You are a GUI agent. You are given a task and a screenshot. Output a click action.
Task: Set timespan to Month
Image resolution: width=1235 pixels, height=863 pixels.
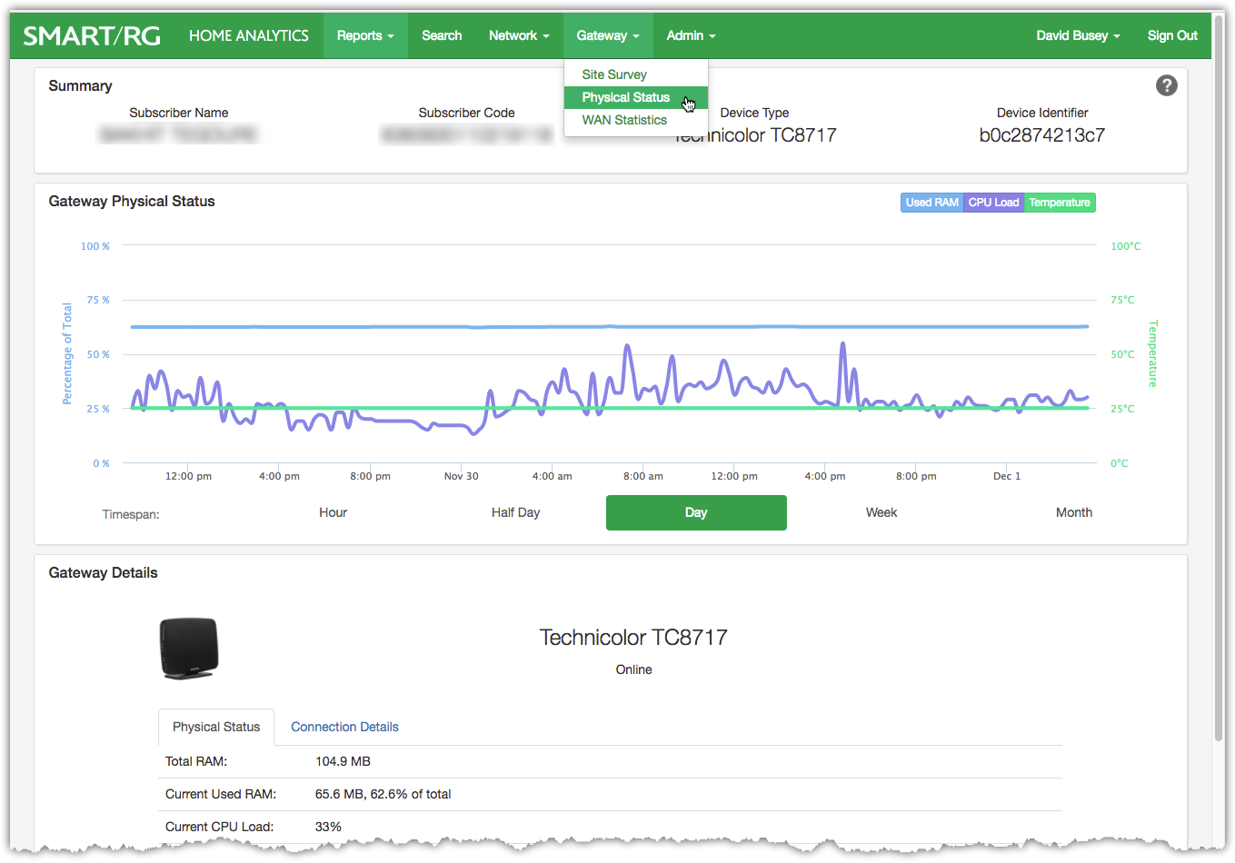[1073, 512]
